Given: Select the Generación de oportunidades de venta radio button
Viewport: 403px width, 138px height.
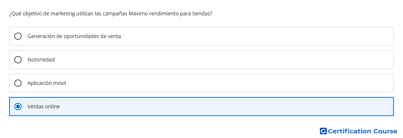Looking at the screenshot, I should pyautogui.click(x=18, y=36).
